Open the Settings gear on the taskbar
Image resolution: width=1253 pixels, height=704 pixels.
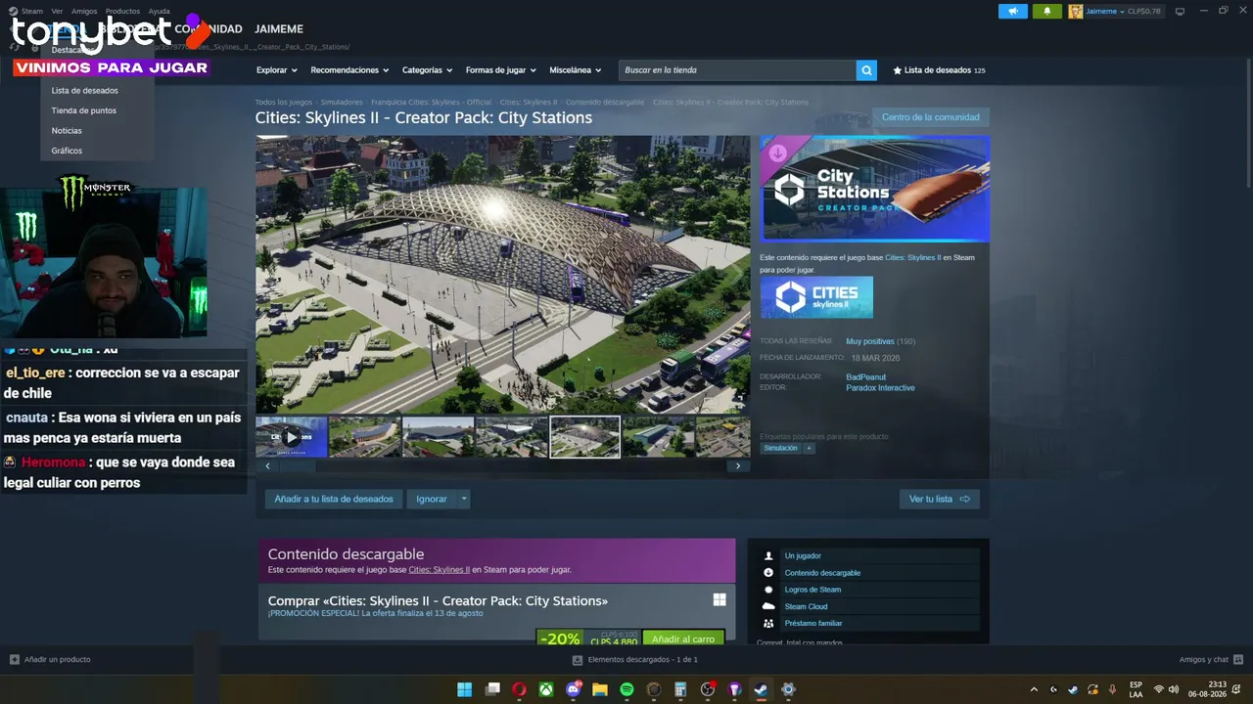[x=788, y=689]
